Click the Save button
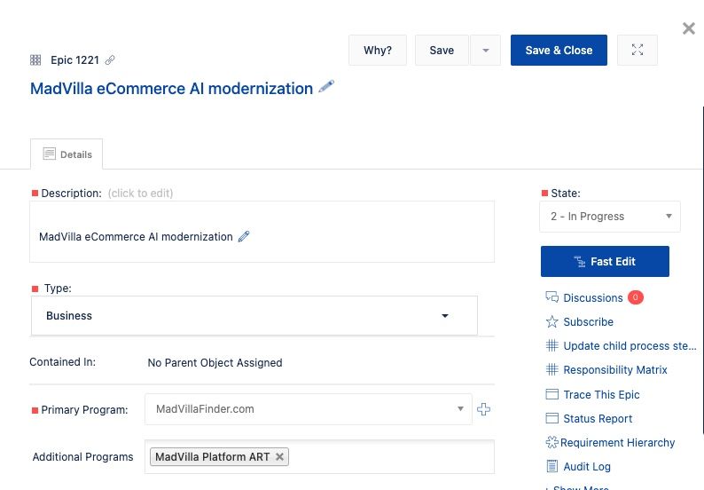The image size is (704, 490). pyautogui.click(x=442, y=50)
